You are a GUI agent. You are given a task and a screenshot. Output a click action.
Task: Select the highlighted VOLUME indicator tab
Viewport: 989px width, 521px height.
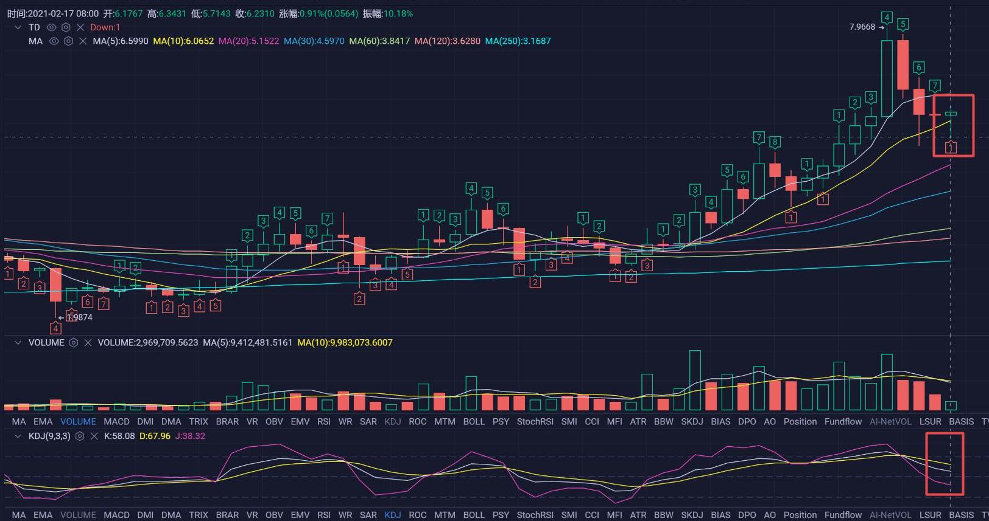click(x=78, y=421)
